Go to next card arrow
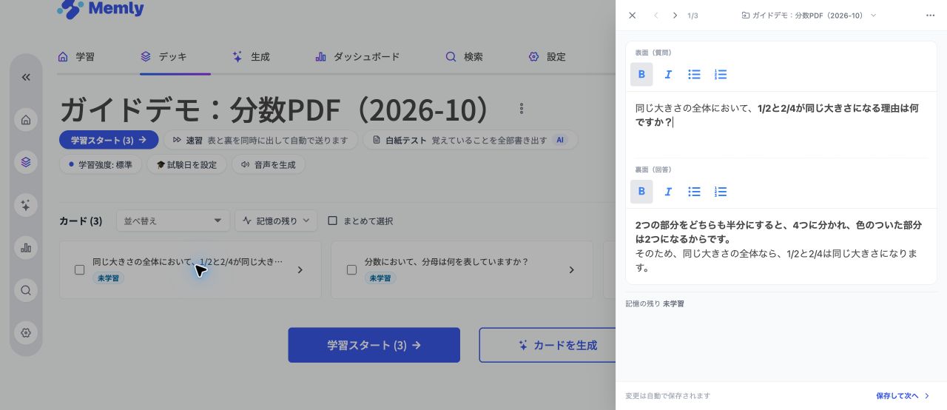The image size is (947, 410). 675,16
